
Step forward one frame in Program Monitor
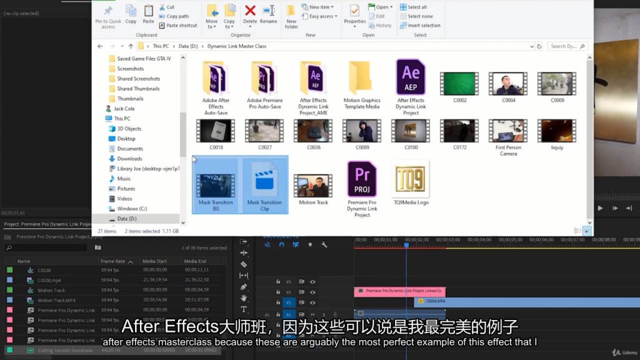pyautogui.click(x=615, y=208)
